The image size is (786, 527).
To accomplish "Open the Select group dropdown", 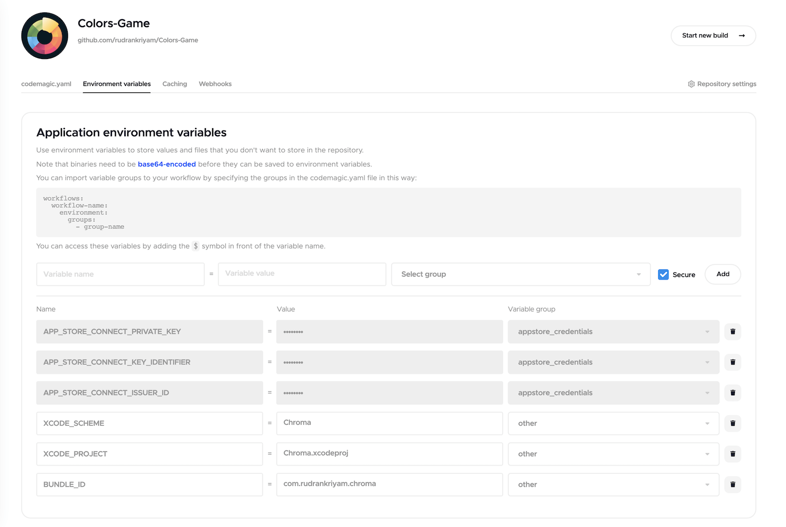I will tap(521, 274).
